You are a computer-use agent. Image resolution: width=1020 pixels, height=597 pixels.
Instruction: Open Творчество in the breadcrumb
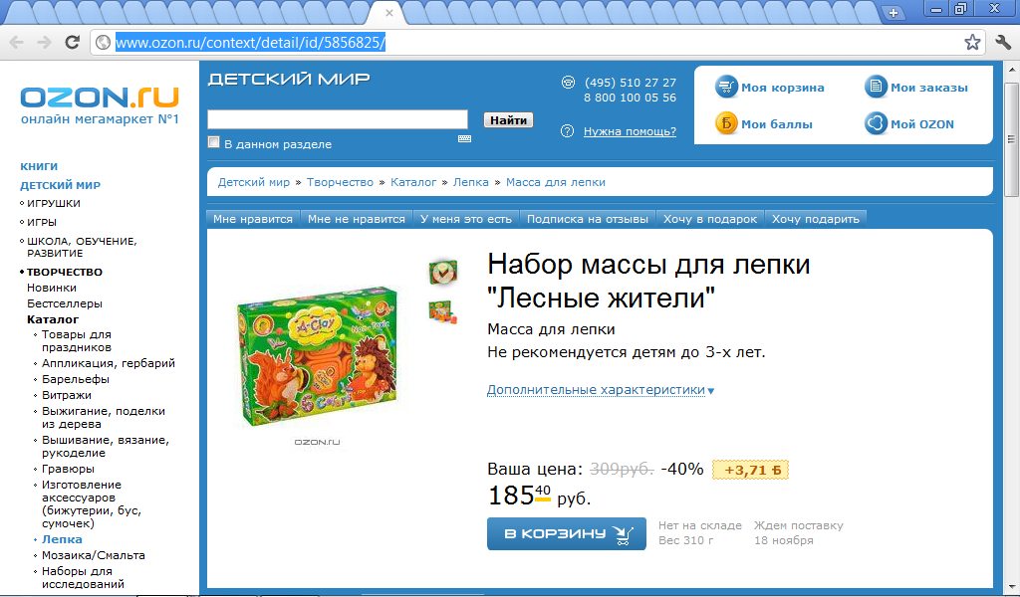(x=341, y=182)
